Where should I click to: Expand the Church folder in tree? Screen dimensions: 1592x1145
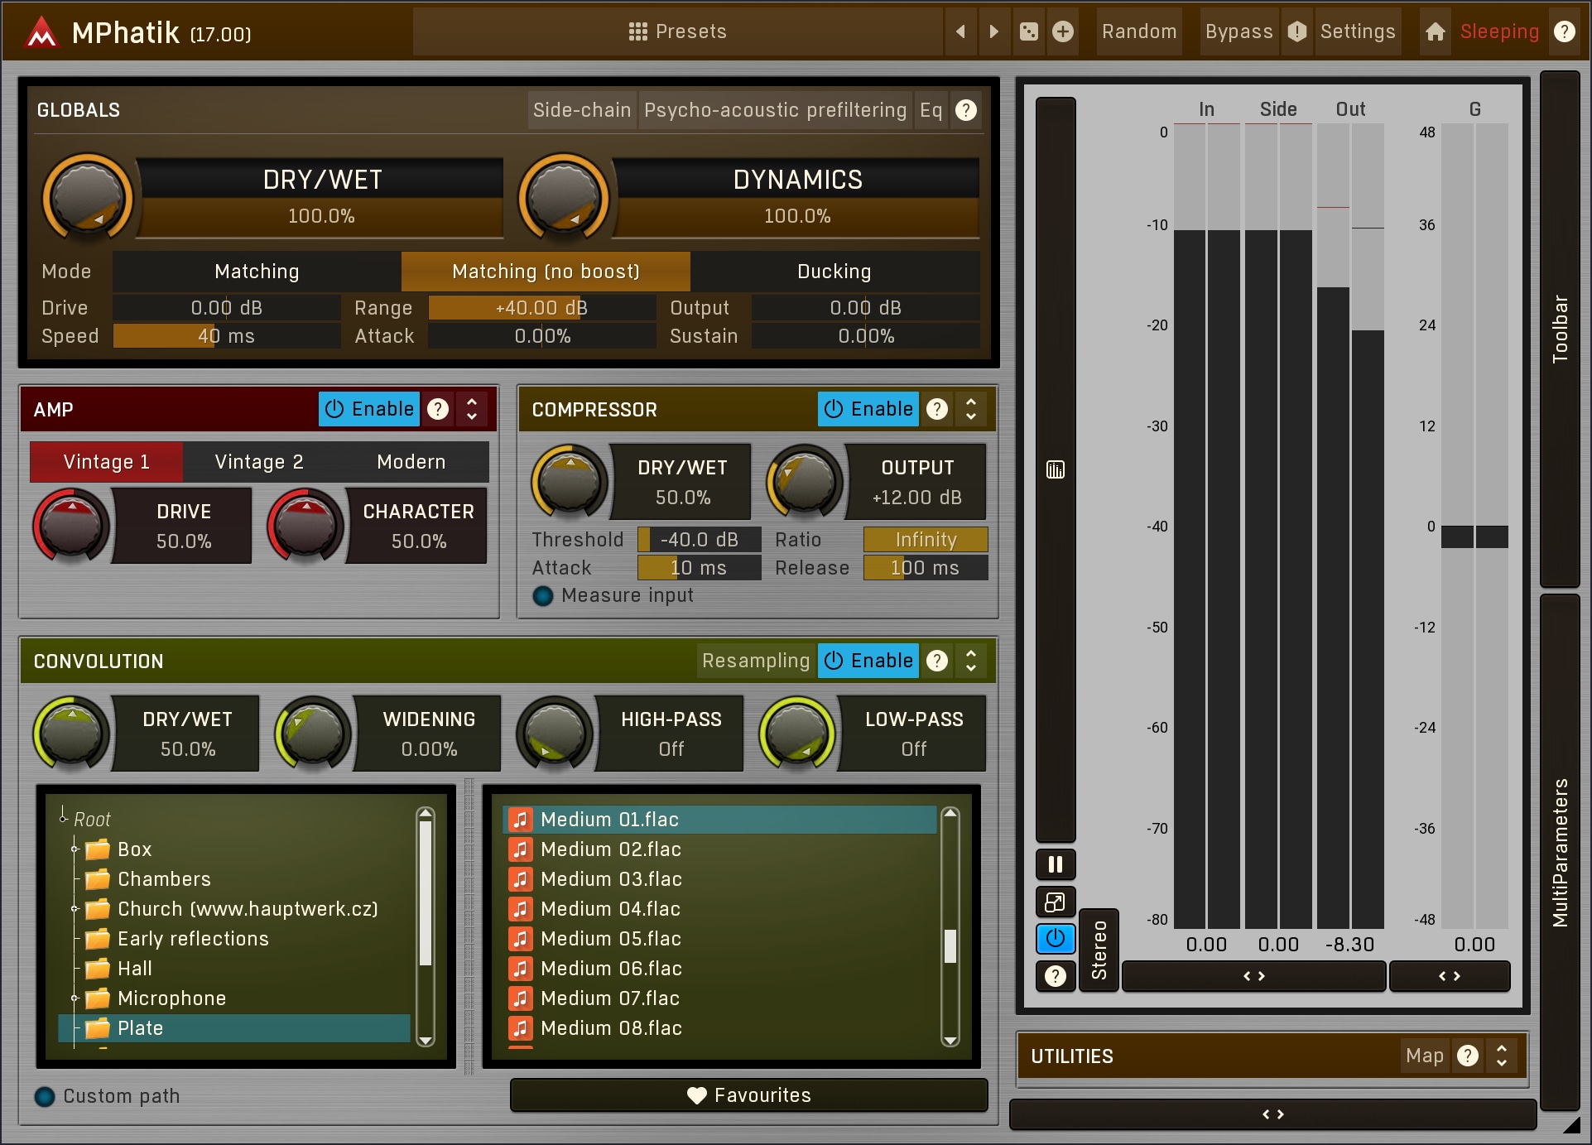click(75, 909)
